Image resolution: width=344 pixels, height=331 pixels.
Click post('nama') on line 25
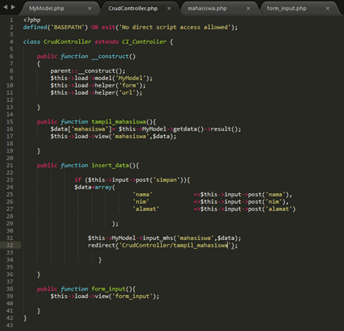(268, 194)
